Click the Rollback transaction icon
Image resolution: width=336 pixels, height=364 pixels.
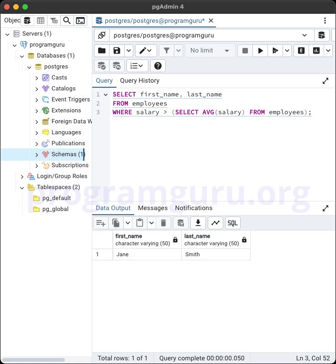coord(117,66)
